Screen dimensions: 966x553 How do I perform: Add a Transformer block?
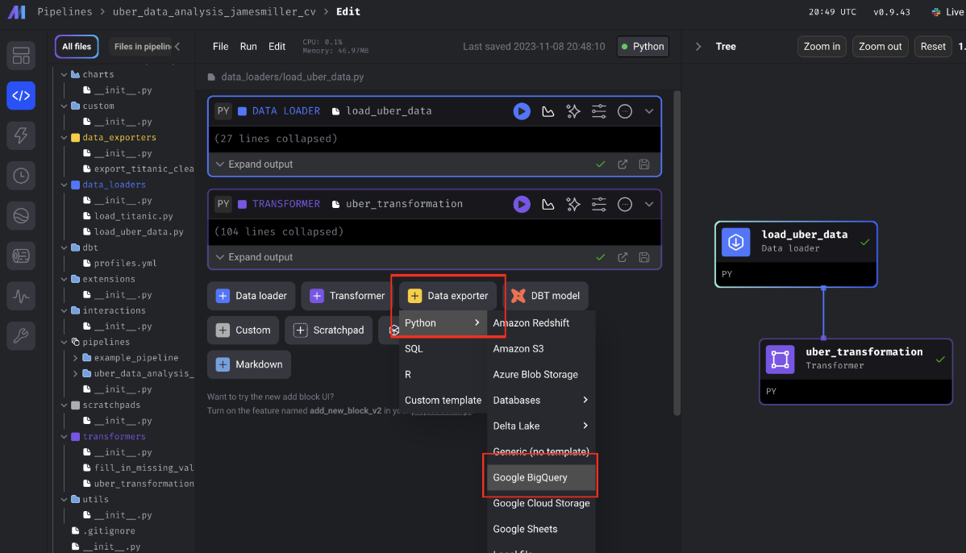click(348, 296)
